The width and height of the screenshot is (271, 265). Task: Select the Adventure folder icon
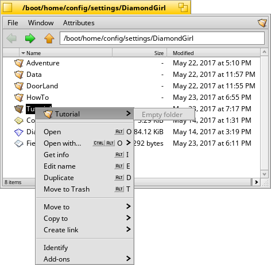click(19, 63)
